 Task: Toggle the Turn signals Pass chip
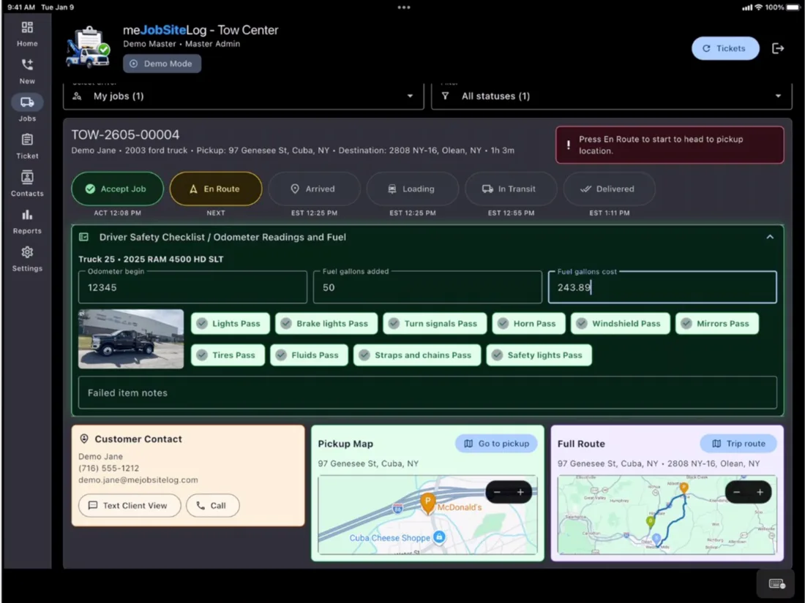coord(434,324)
